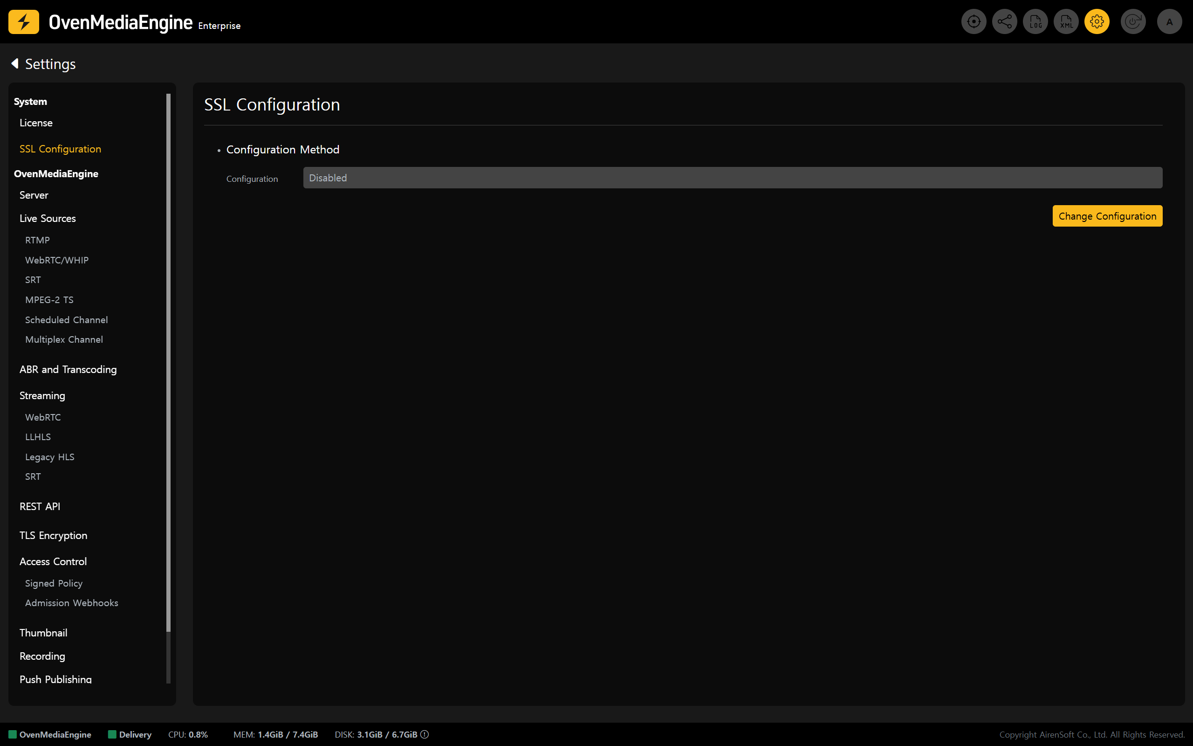Image resolution: width=1193 pixels, height=746 pixels.
Task: Open the user account avatar A
Action: [1169, 22]
